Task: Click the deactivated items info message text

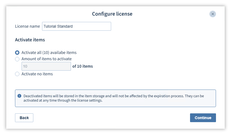Action: (114, 98)
